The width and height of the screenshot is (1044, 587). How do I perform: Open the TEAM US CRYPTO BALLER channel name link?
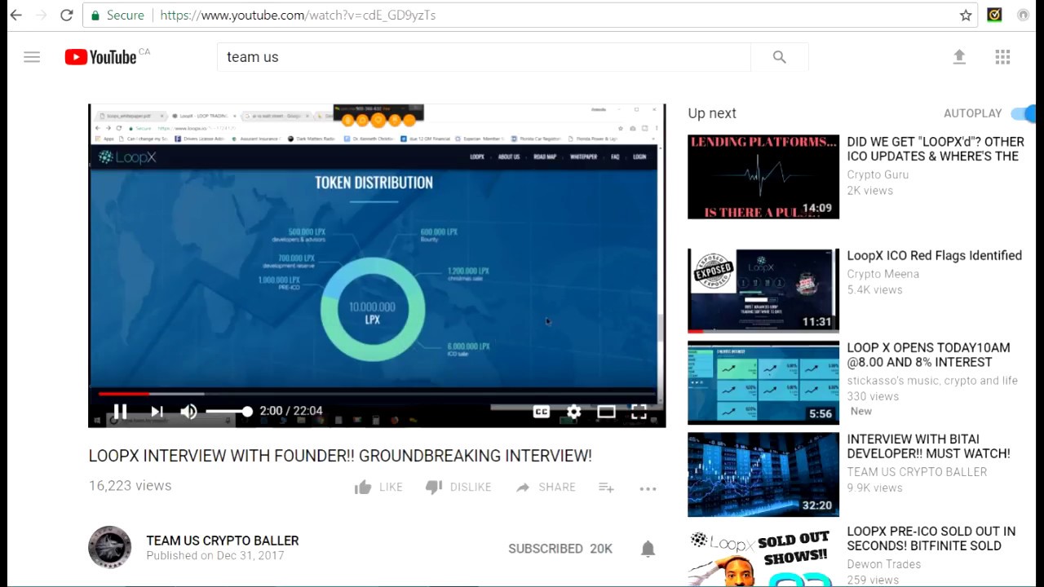coord(223,541)
